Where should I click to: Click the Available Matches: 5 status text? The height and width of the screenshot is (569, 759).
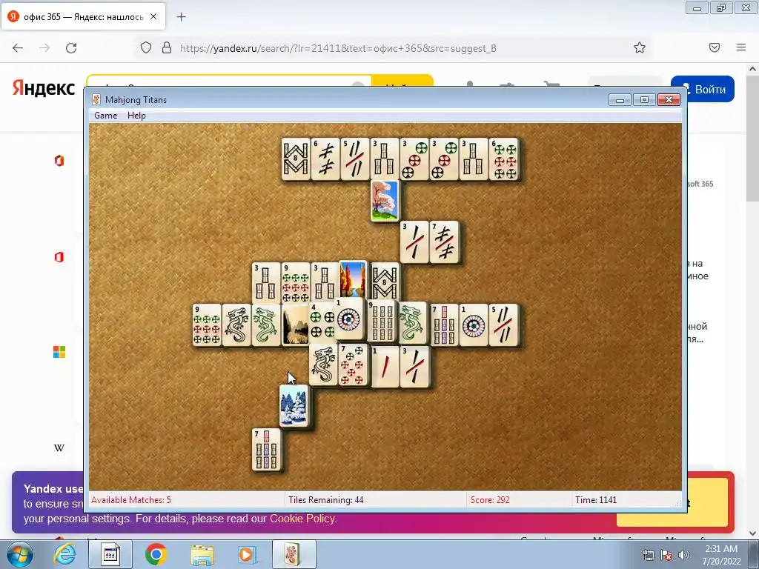coord(131,500)
